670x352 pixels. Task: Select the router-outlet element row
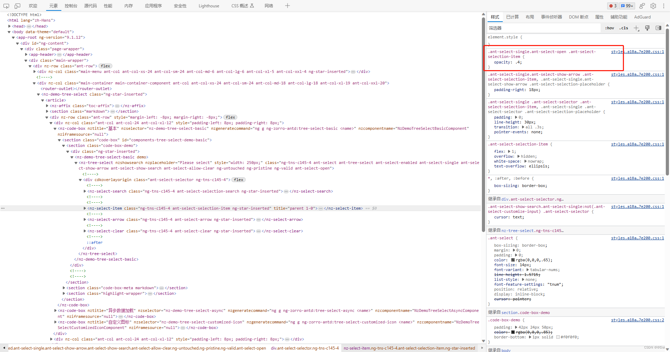76,89
